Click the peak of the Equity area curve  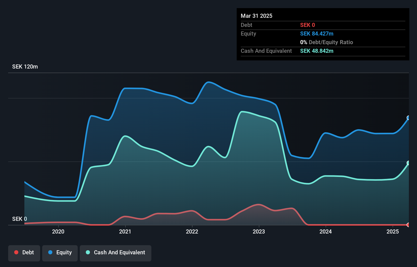(x=209, y=82)
